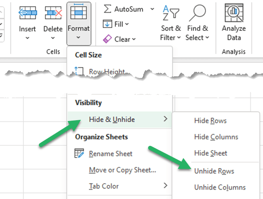Expand the Delete dropdown arrow
The image size is (263, 199).
coord(53,38)
